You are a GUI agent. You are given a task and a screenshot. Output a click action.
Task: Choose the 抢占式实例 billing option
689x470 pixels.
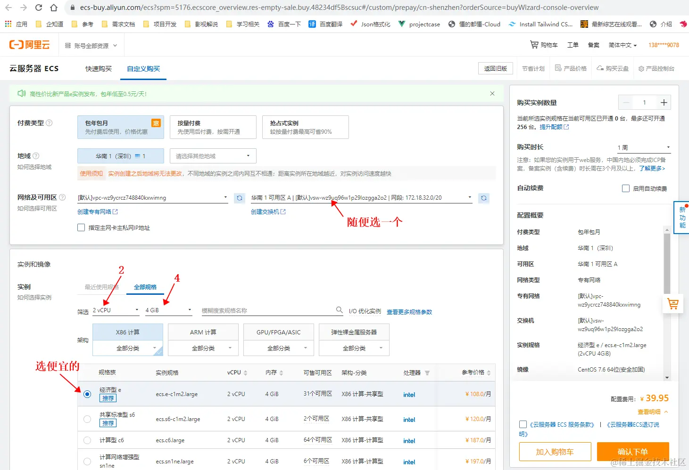point(306,127)
